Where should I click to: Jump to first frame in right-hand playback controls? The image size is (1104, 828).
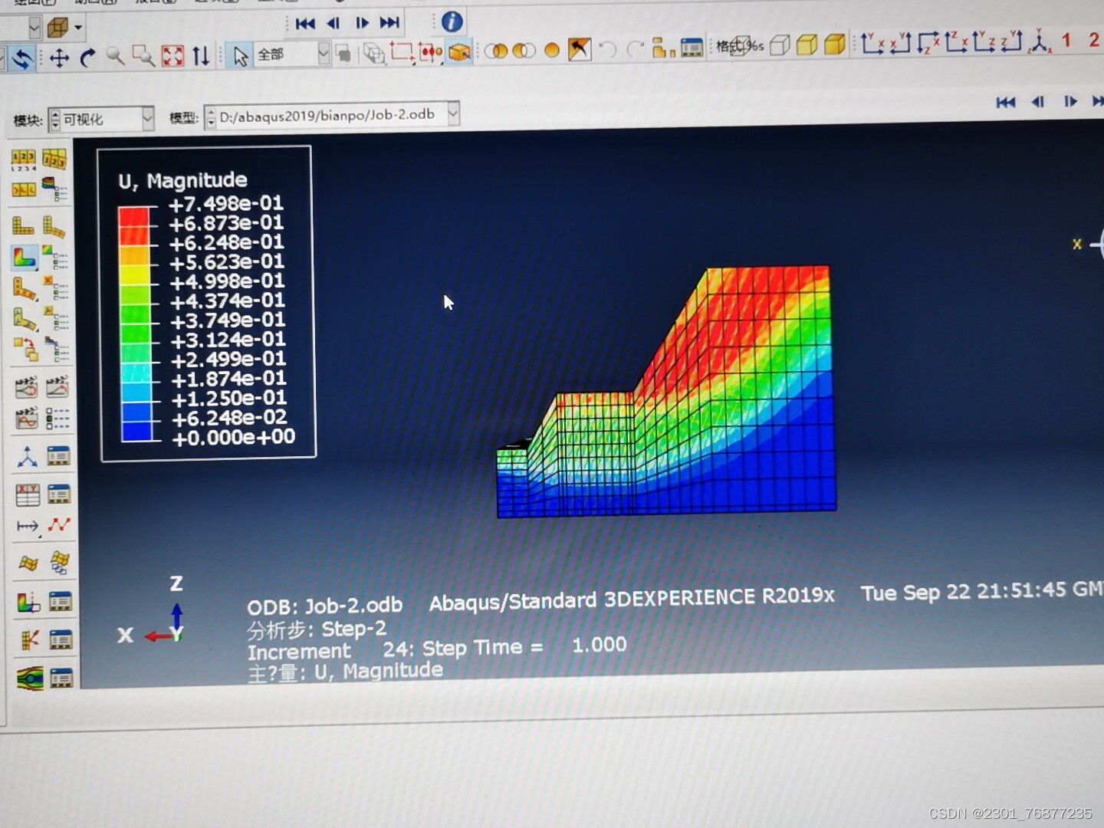[1006, 102]
